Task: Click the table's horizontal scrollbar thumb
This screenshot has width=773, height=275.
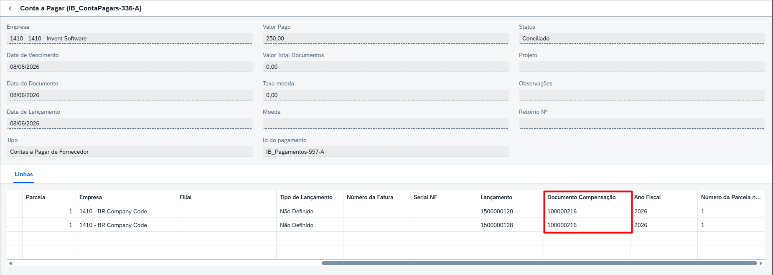Action: [x=539, y=263]
